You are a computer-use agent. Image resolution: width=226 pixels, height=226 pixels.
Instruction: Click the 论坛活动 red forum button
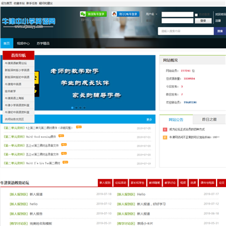click(x=121, y=183)
